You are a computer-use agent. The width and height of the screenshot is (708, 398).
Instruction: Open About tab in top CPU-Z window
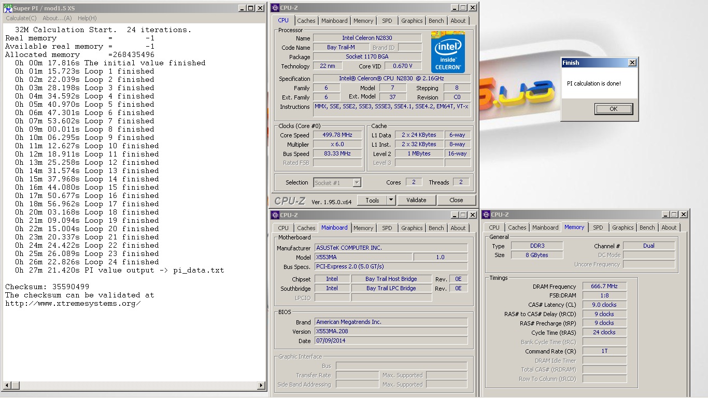click(x=458, y=21)
